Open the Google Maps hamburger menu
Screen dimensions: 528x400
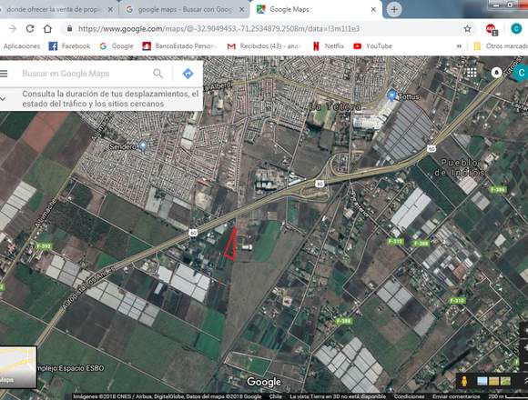(x=4, y=74)
